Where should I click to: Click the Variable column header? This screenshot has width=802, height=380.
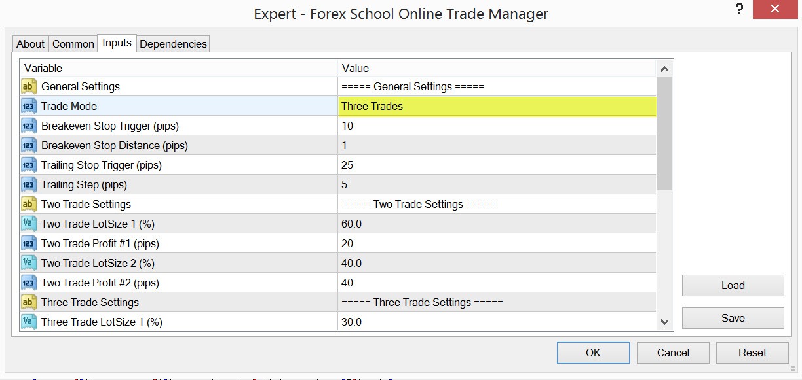[179, 68]
